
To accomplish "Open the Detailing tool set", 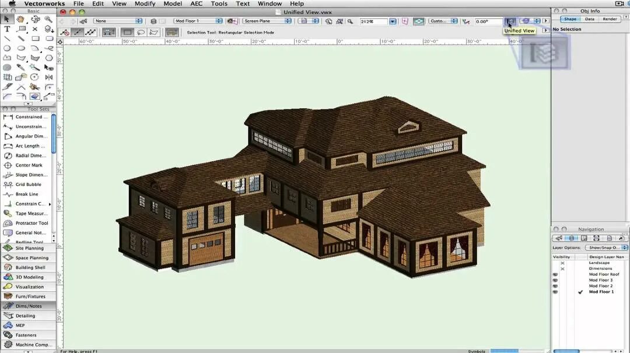I will (28, 316).
